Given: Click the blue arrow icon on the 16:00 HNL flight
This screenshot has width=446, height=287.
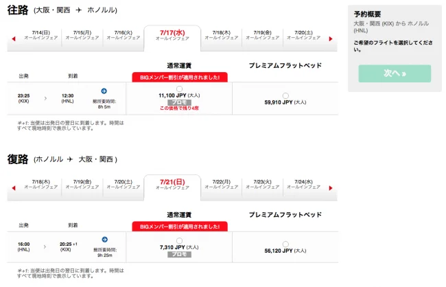Looking at the screenshot, I should click(104, 240).
